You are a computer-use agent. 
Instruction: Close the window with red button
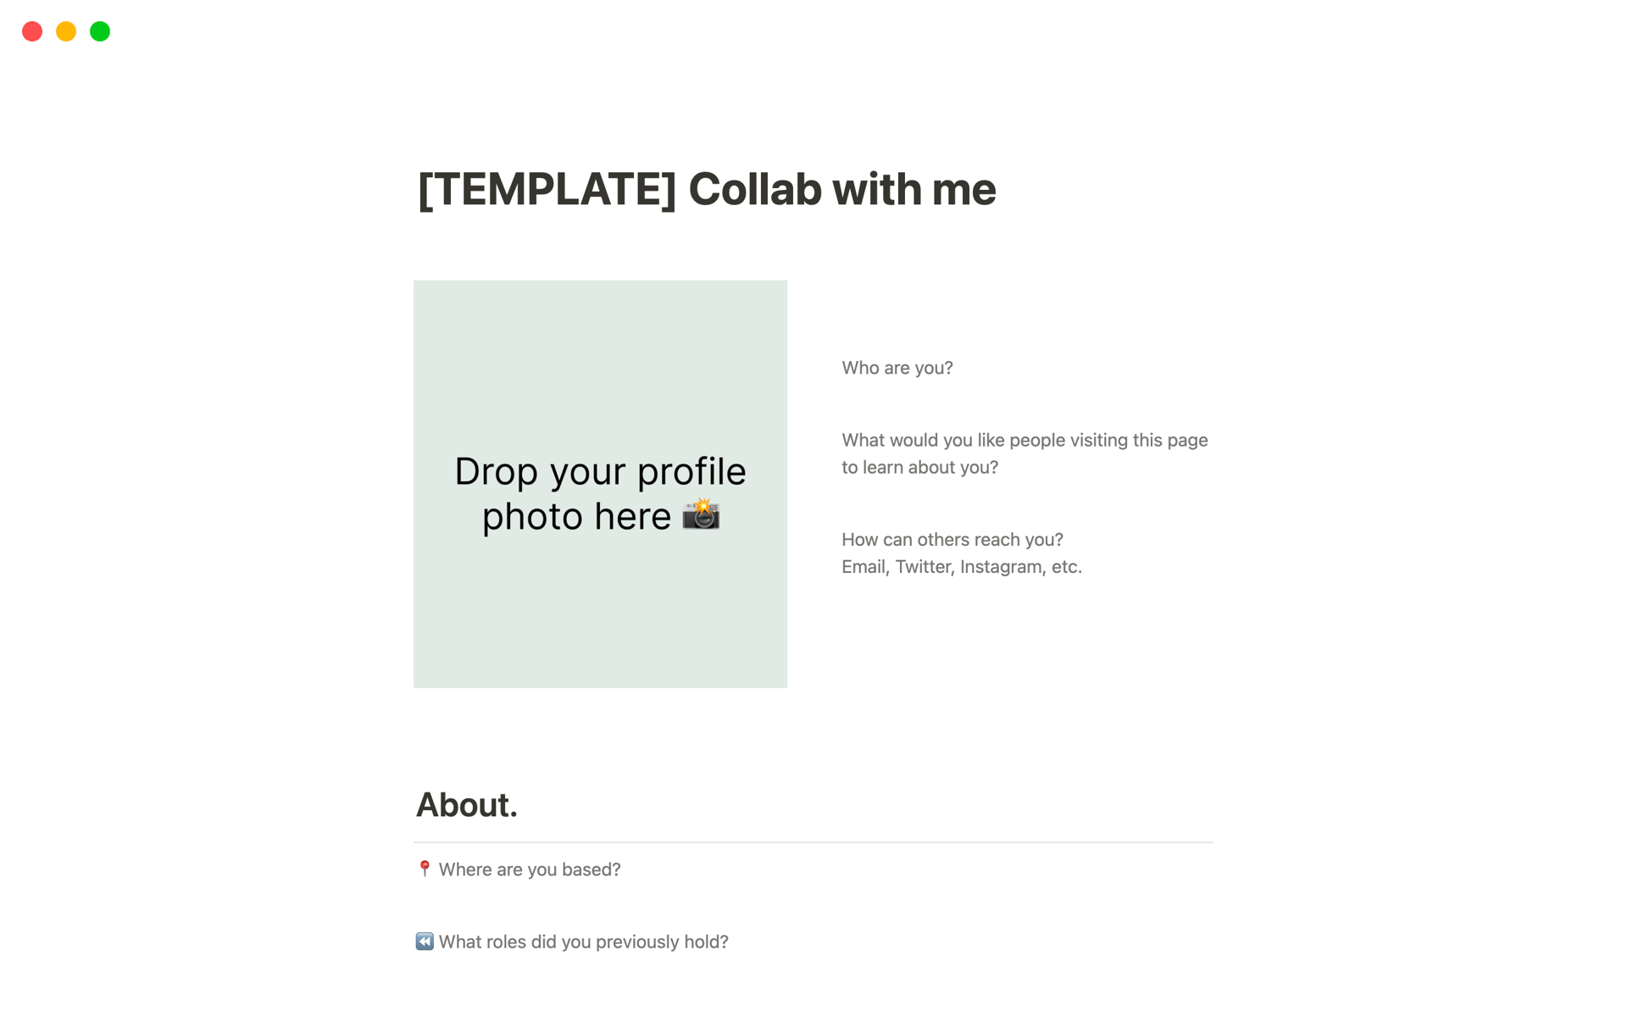pyautogui.click(x=32, y=31)
